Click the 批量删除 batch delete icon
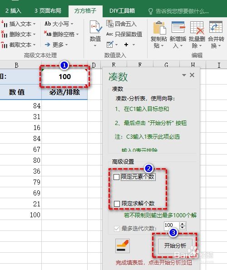Screen dimensions: 227x270 197,28
